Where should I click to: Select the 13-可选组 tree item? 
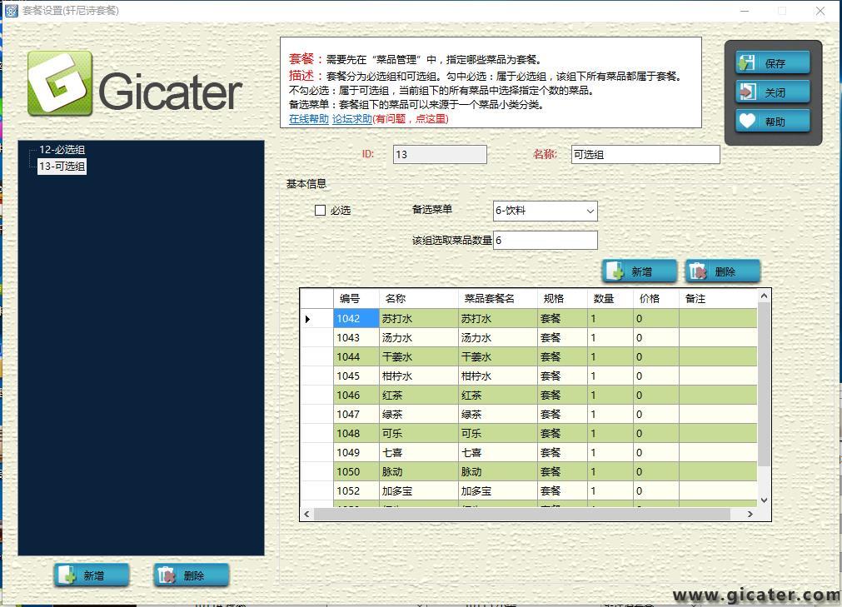click(62, 167)
